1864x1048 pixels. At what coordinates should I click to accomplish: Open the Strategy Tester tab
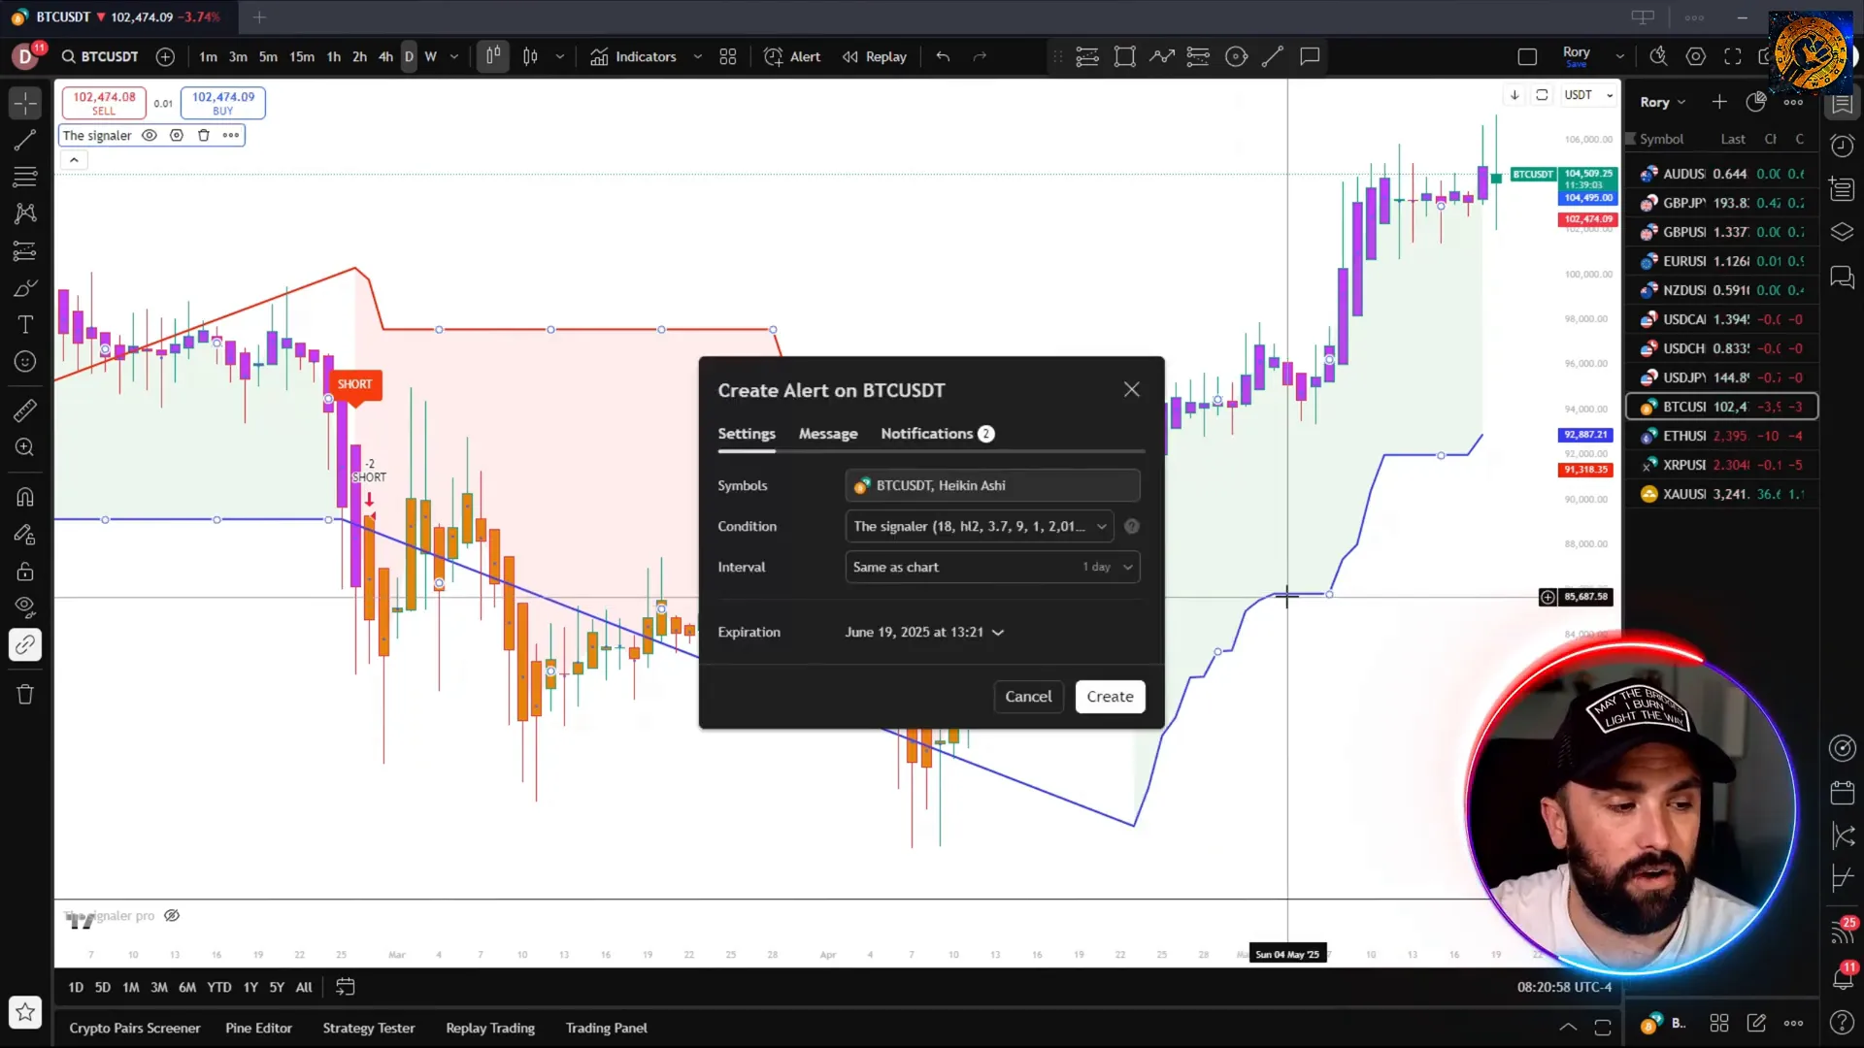369,1029
